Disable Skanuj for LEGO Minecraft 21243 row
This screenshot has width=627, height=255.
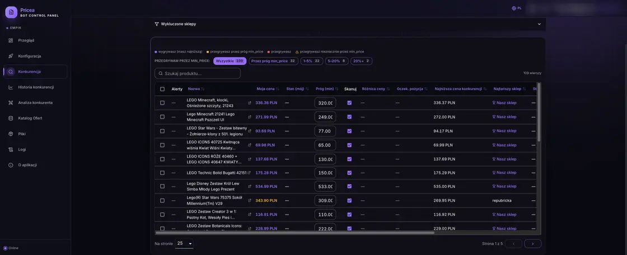tap(349, 103)
